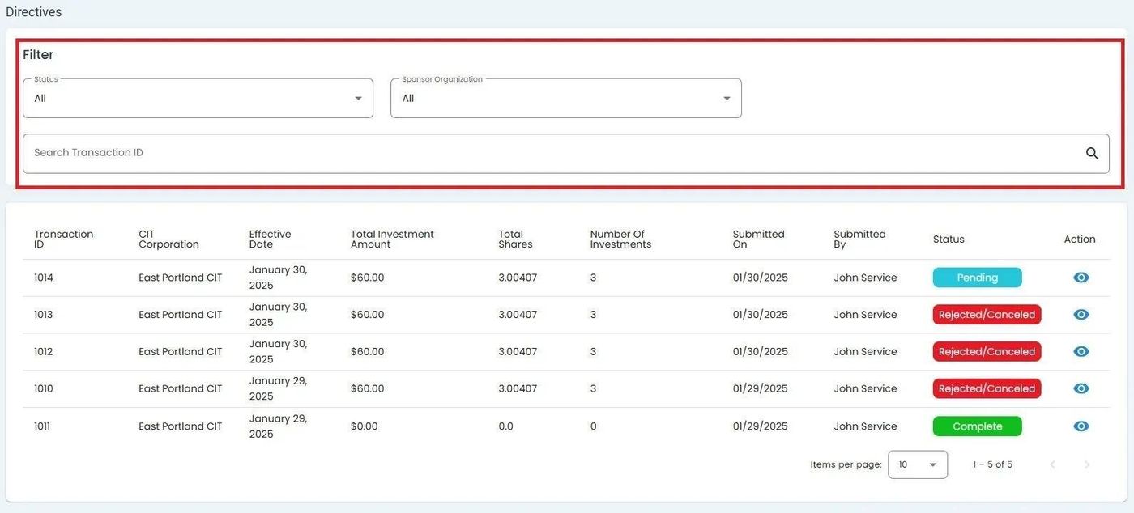Open Items per page selector

point(917,464)
